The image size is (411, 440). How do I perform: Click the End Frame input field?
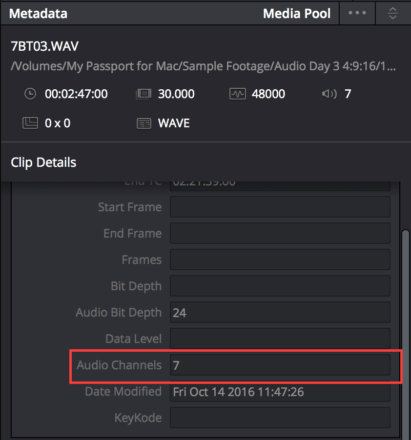280,234
